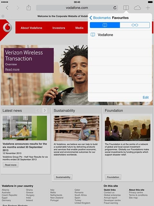This screenshot has height=206, width=154.
Task: Tap the Safari back arrow icon
Action: [7, 8]
